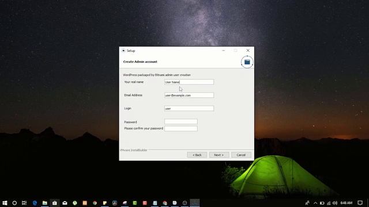The height and width of the screenshot is (207, 369).
Task: Open Task View from the taskbar
Action: pyautogui.click(x=24, y=203)
